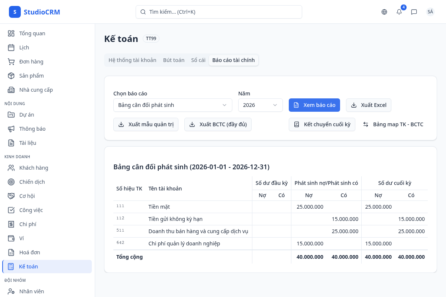Switch to the Bút toán tab

pos(174,60)
